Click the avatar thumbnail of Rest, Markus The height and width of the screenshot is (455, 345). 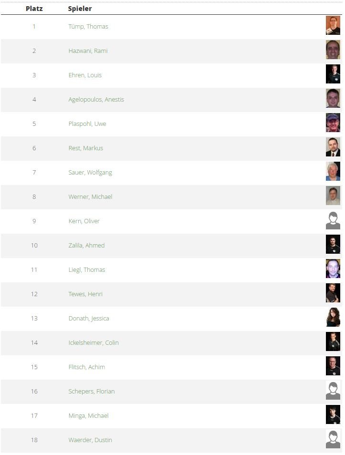(333, 147)
